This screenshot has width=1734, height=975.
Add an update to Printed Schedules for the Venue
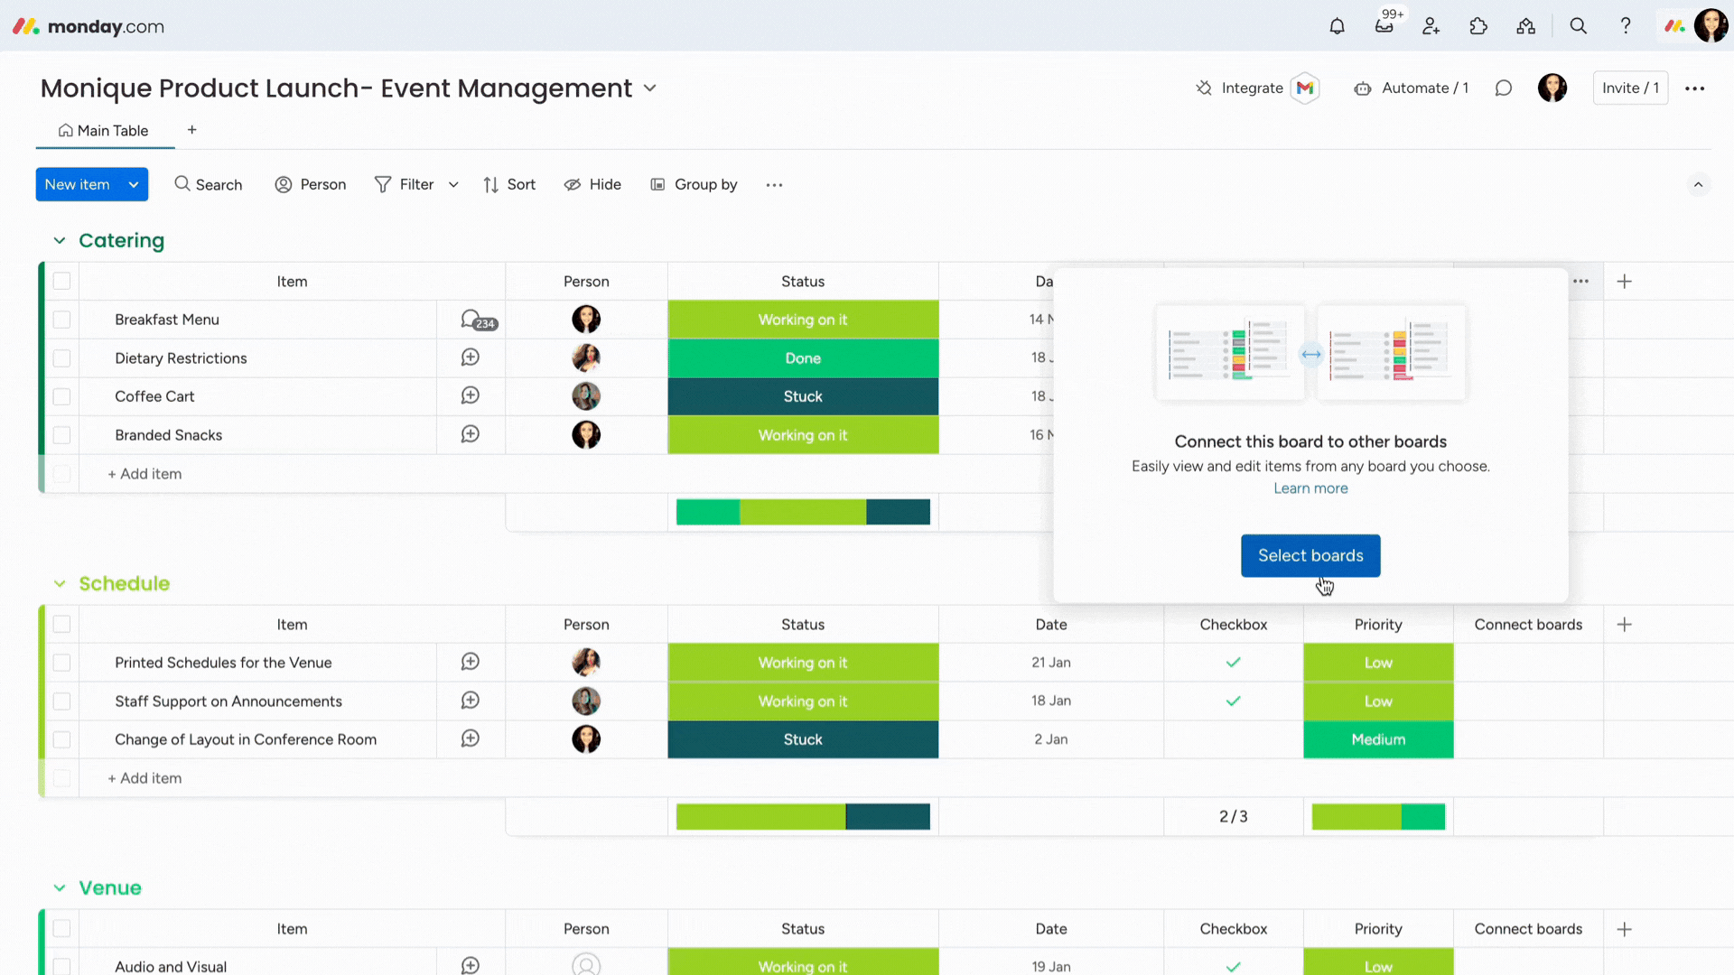(x=471, y=662)
